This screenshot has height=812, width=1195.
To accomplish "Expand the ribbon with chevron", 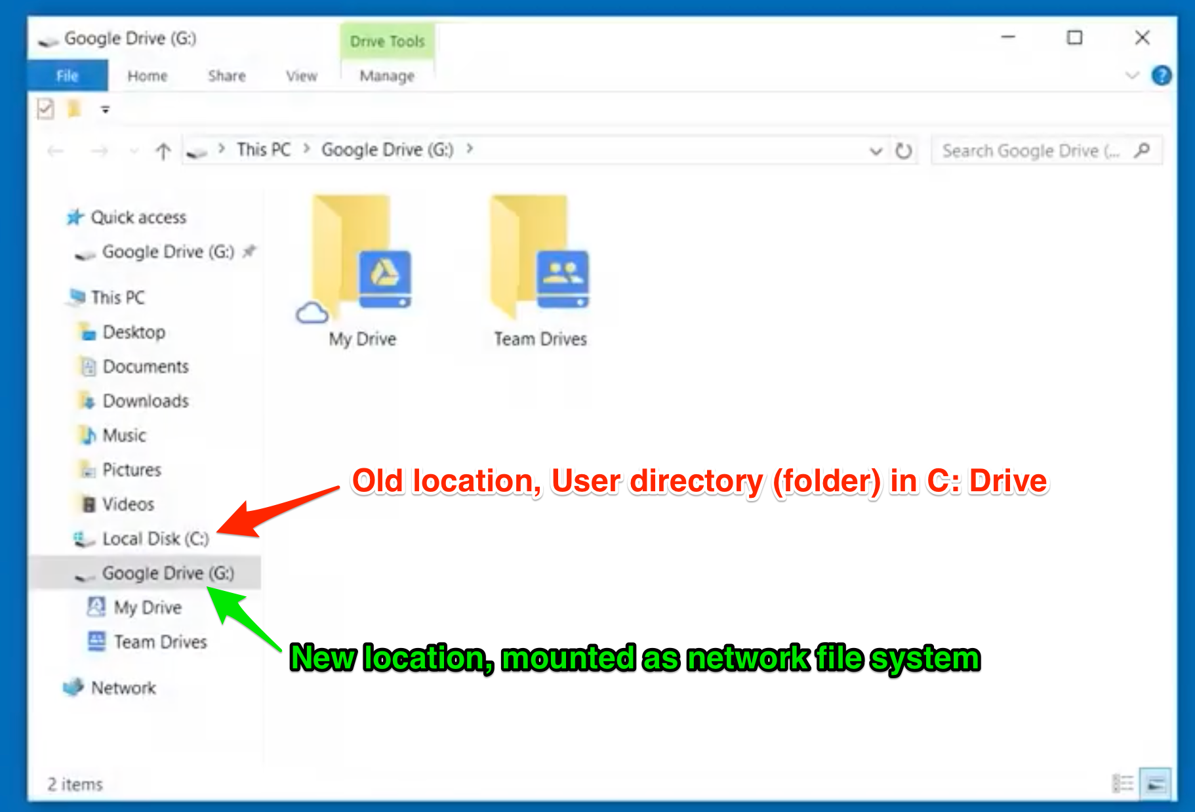I will point(1132,75).
